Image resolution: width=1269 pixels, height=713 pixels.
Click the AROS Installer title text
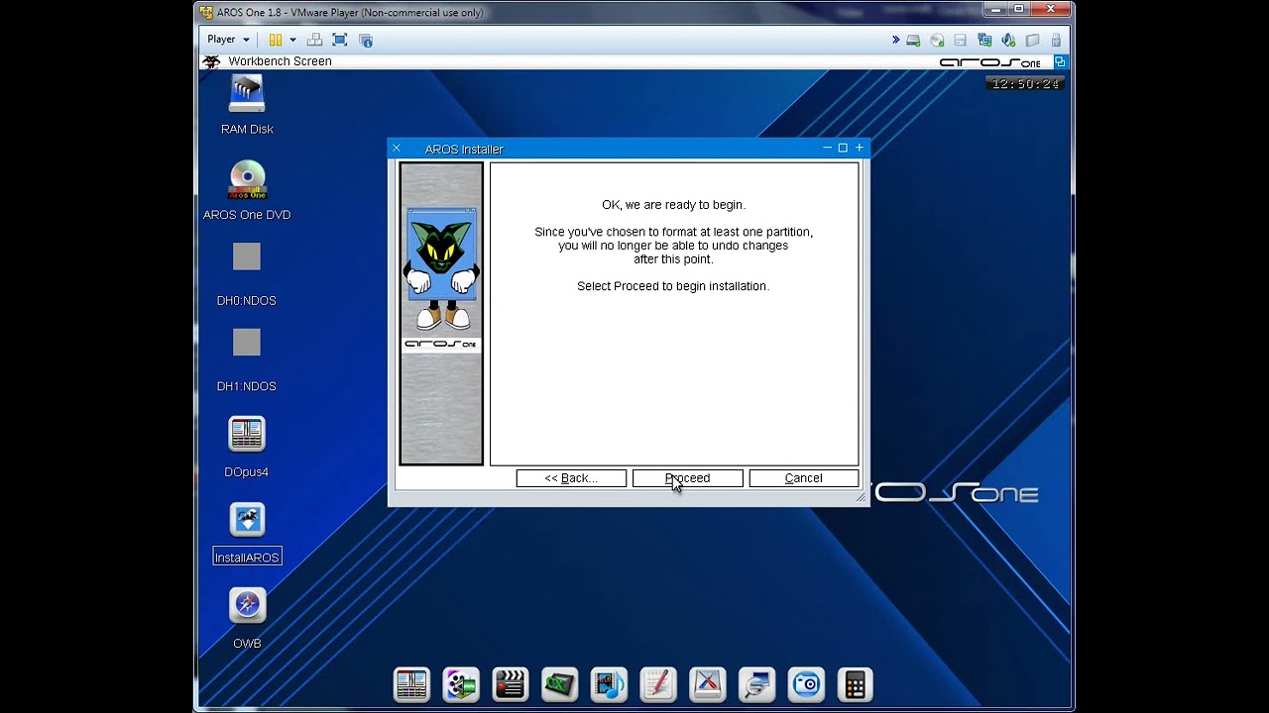pyautogui.click(x=464, y=150)
